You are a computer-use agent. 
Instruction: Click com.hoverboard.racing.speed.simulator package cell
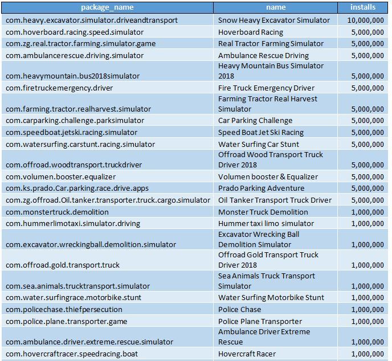coord(107,32)
